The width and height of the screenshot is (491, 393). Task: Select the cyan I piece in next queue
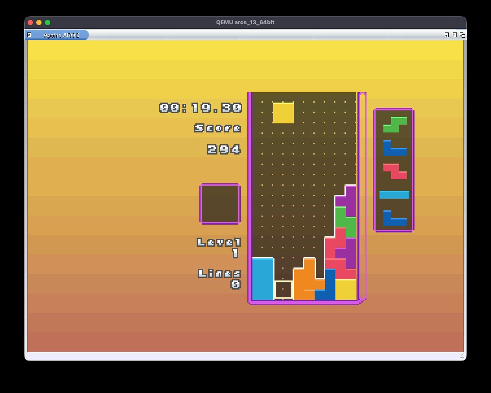click(394, 195)
